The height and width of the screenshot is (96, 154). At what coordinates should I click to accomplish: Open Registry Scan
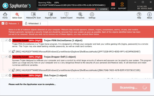pyautogui.click(x=50, y=15)
